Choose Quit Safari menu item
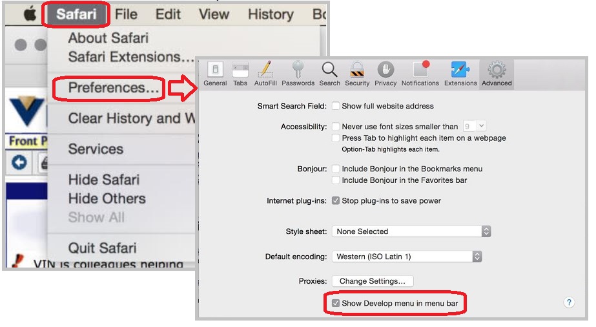This screenshot has width=596, height=327. [x=102, y=248]
